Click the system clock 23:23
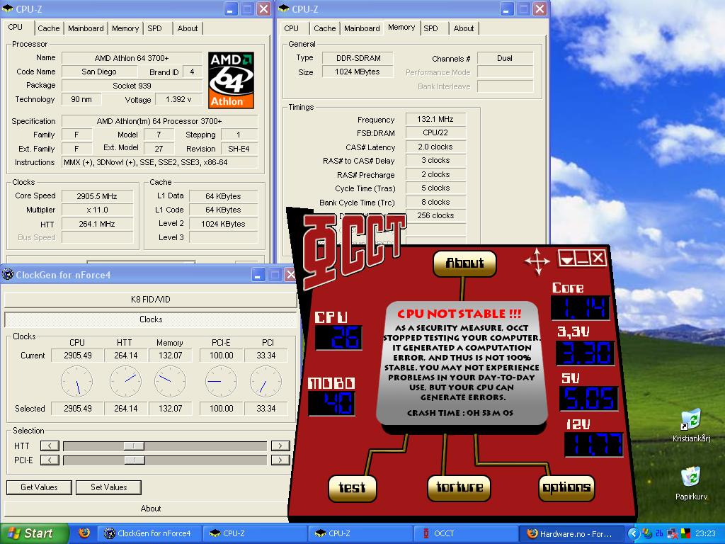Screen dimensions: 725x544 click(704, 533)
